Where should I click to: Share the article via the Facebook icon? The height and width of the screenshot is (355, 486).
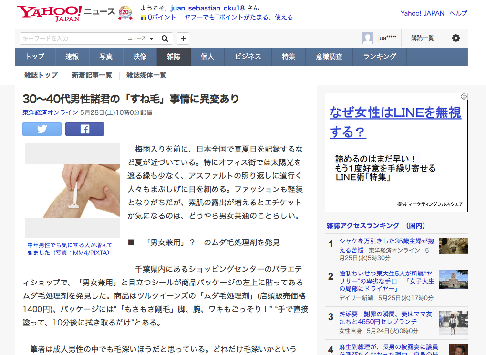(x=84, y=129)
